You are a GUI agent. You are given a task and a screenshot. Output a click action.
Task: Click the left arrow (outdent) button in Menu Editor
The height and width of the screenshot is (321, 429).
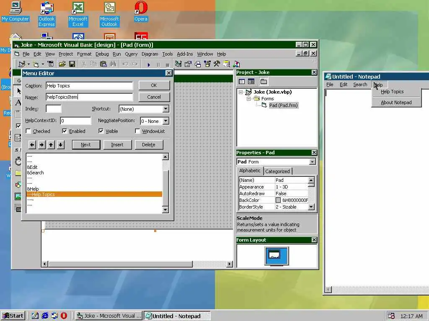pos(32,145)
